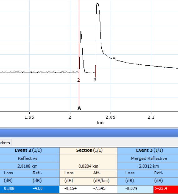Click the Event 3 position 2.0312 km

tap(149, 166)
